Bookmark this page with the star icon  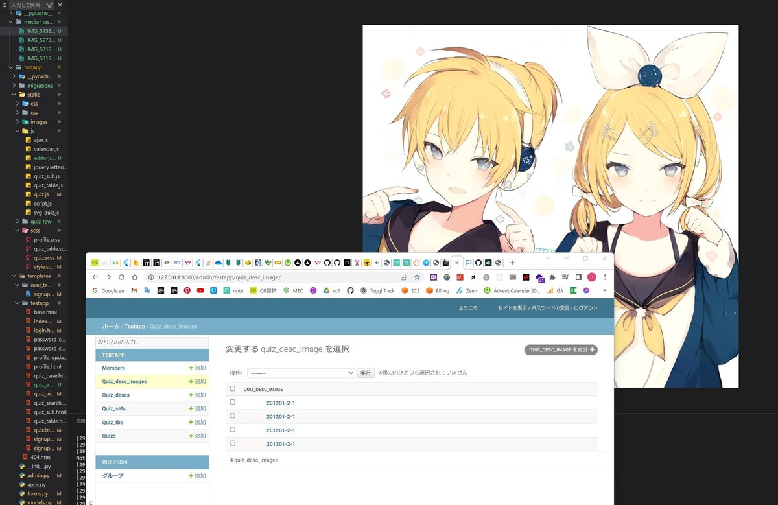417,277
